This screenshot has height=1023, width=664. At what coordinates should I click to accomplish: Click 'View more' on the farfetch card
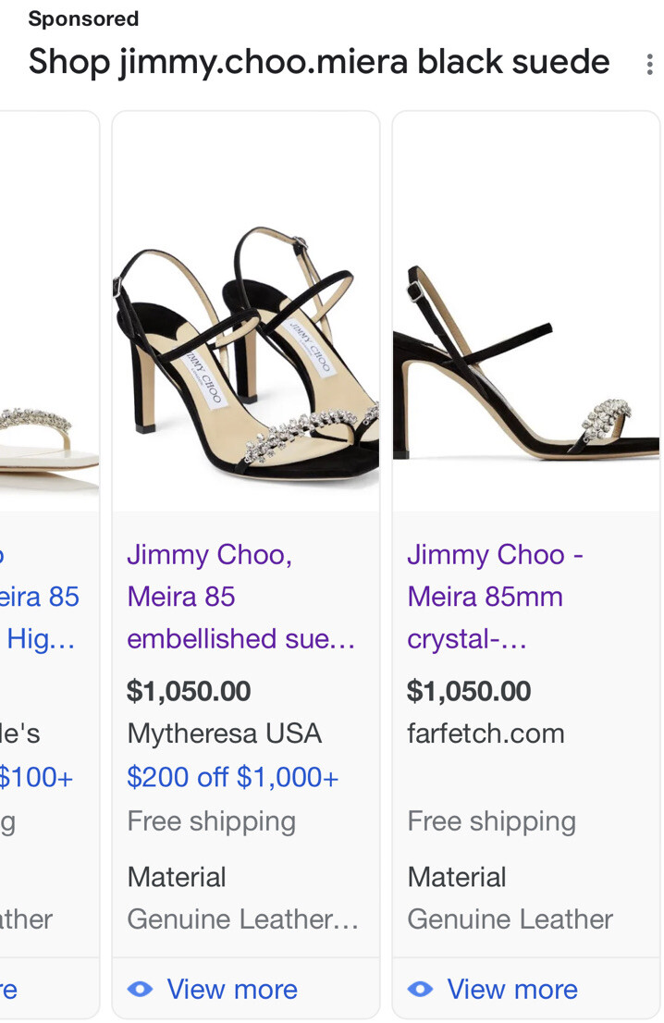(x=512, y=990)
